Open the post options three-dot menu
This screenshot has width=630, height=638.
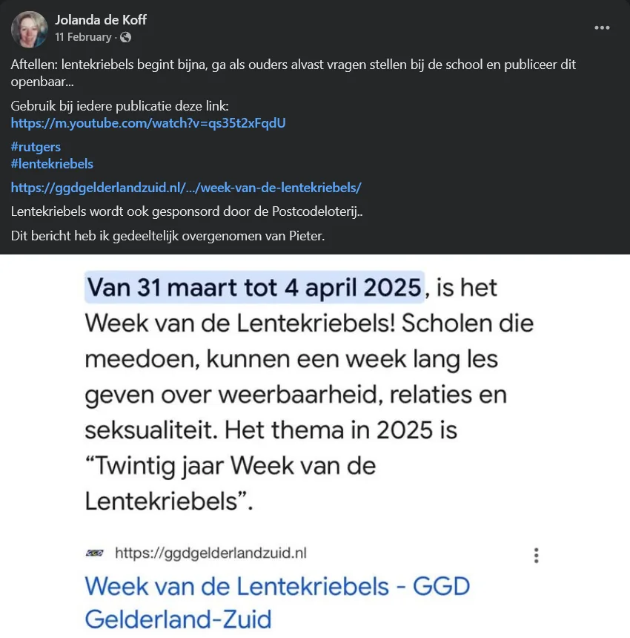(602, 27)
